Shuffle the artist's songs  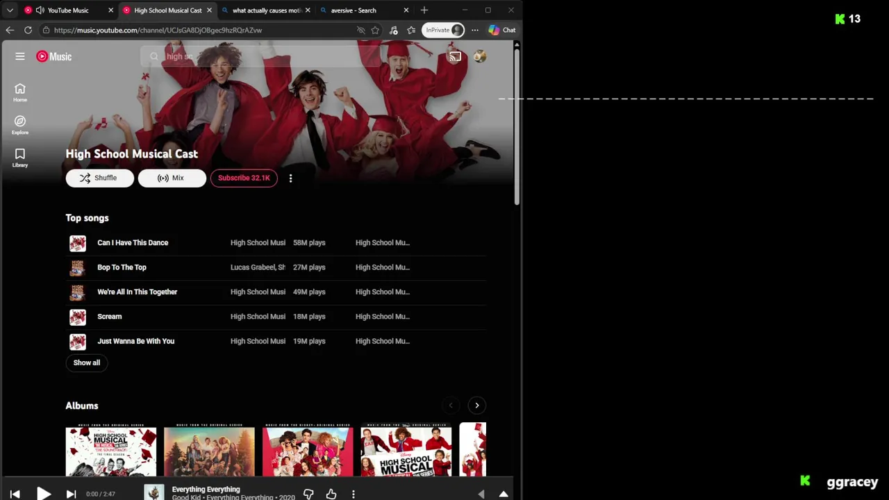100,178
